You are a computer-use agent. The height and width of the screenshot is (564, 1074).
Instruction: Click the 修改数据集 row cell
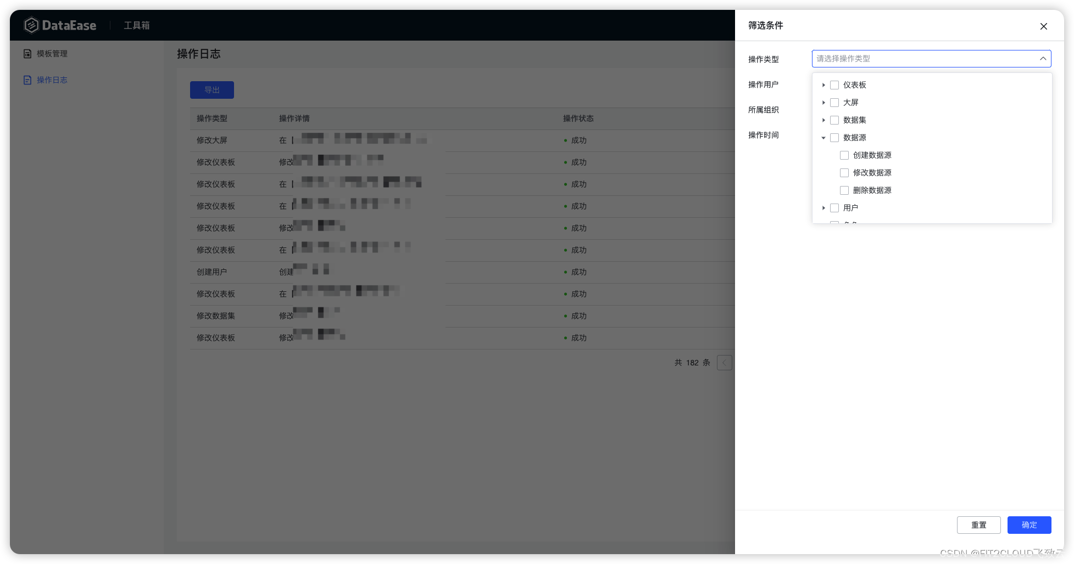(216, 316)
